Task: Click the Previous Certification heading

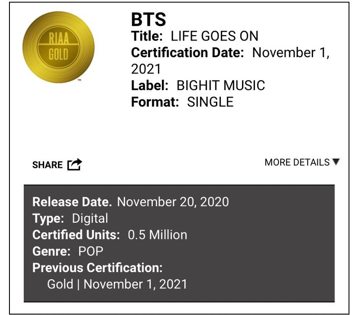Action: (x=97, y=268)
